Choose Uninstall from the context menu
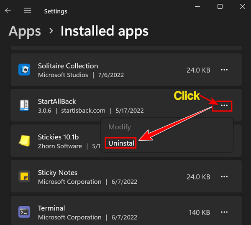Image resolution: width=251 pixels, height=225 pixels. [122, 143]
